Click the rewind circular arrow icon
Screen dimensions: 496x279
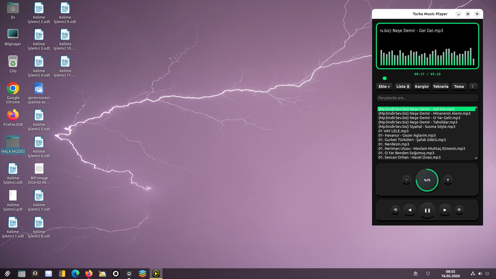pyautogui.click(x=396, y=210)
